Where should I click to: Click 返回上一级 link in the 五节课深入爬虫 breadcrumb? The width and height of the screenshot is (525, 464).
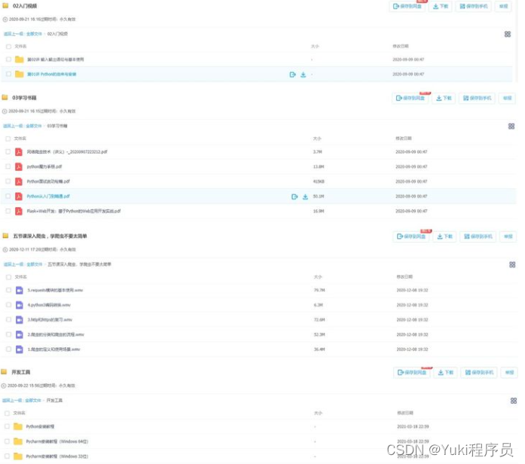13,264
